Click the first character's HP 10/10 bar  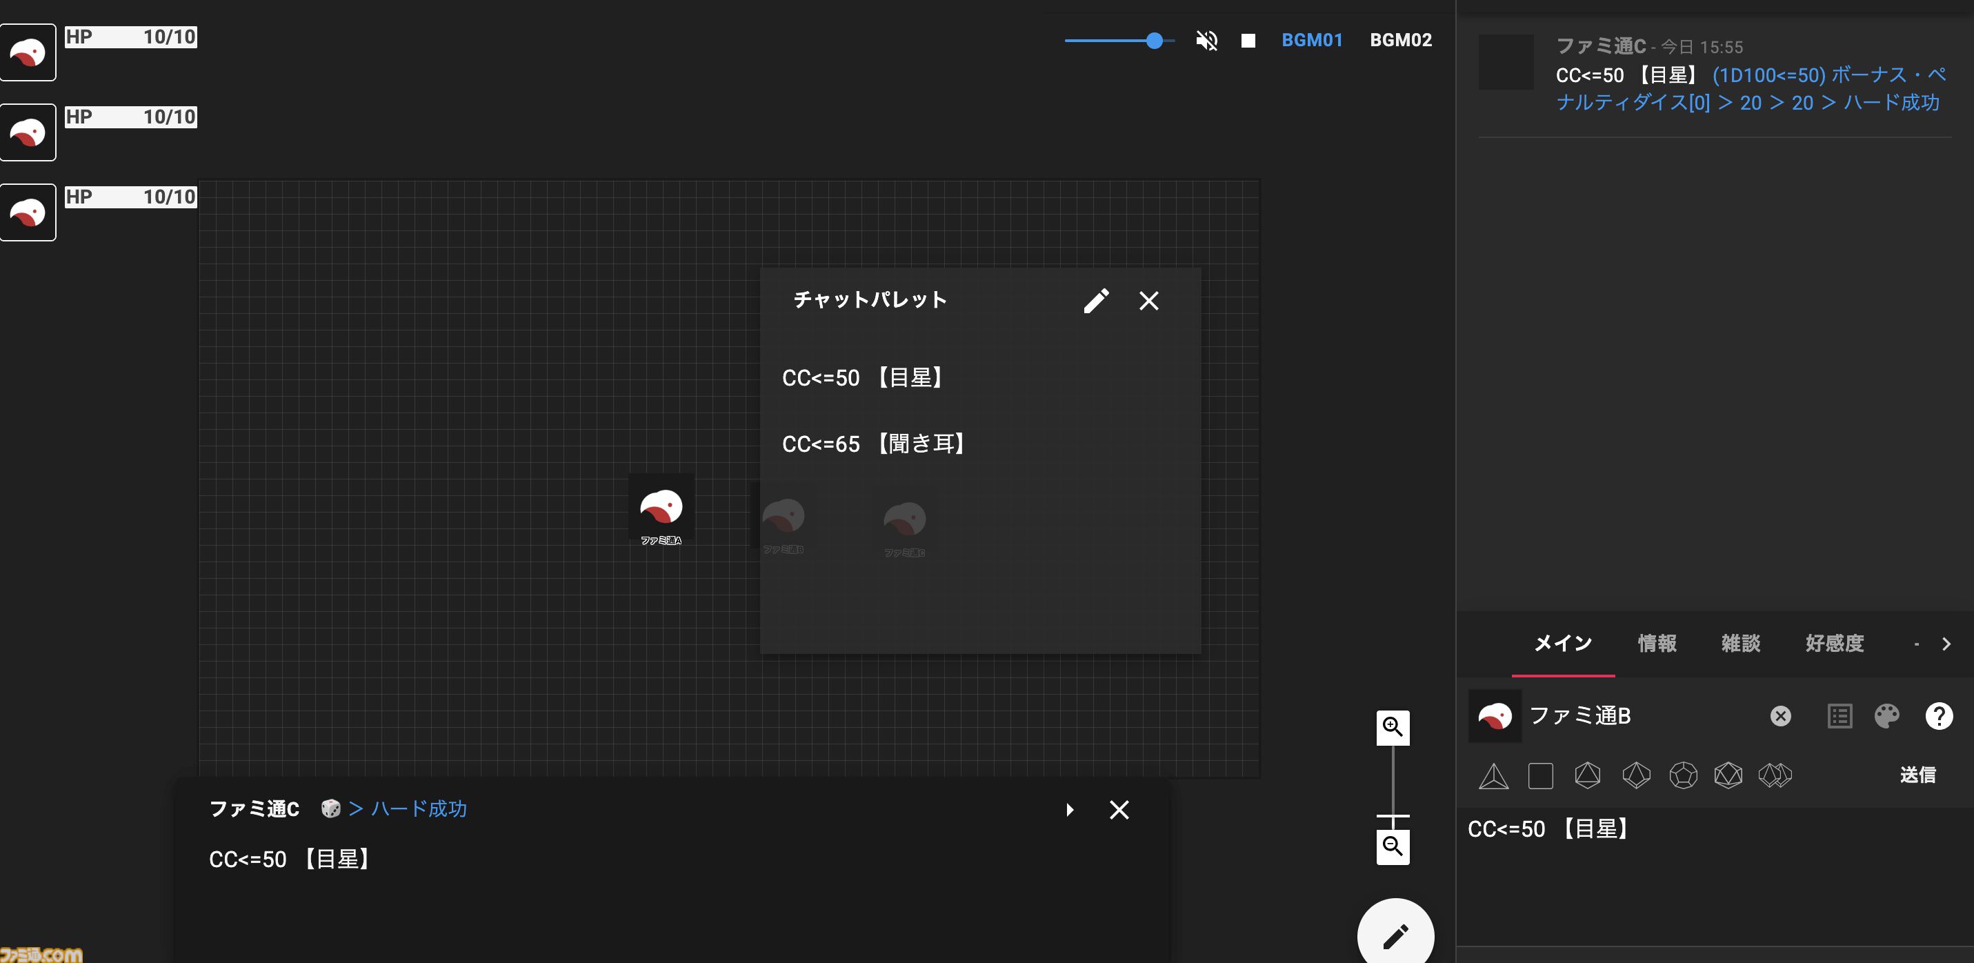(x=130, y=37)
